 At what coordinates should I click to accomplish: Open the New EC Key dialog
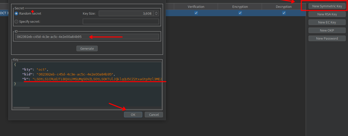327,22
